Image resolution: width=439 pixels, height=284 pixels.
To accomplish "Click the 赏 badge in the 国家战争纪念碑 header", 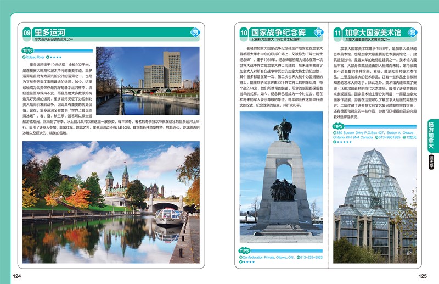I will point(319,32).
